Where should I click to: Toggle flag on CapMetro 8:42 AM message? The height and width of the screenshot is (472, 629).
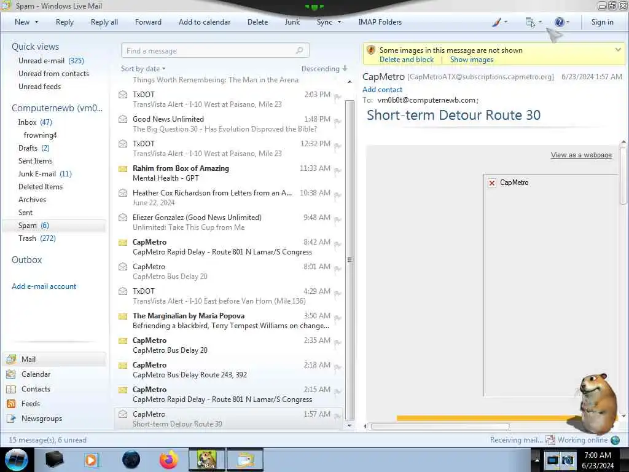(x=338, y=244)
